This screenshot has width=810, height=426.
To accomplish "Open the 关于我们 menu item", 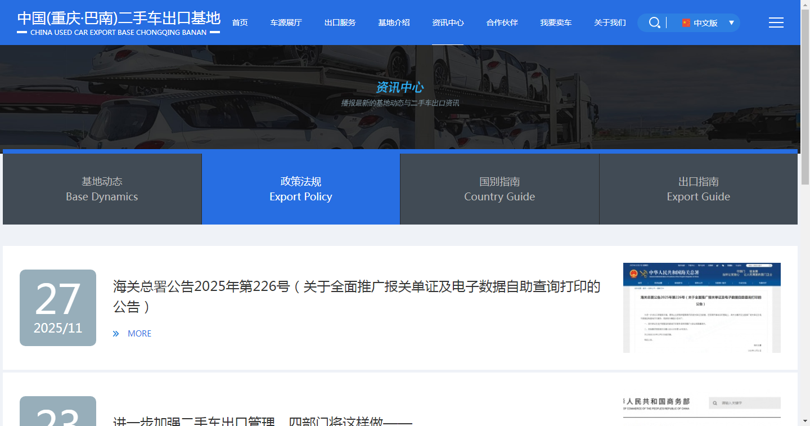I will click(x=610, y=23).
